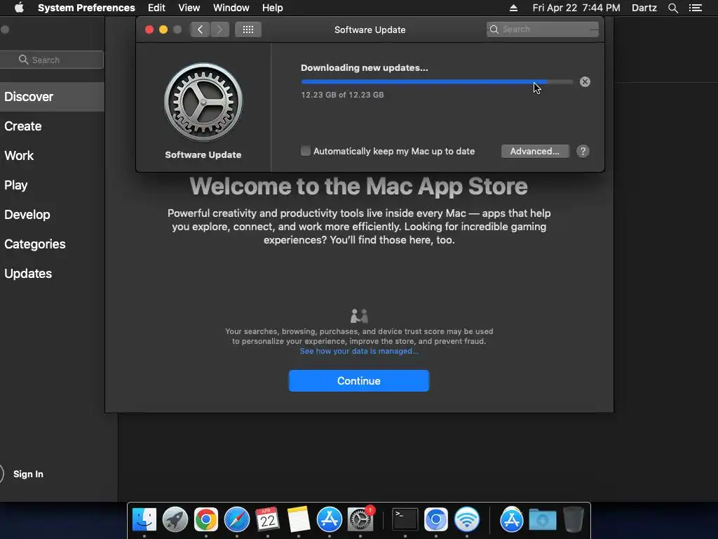Click the eject icon in menu bar

pos(513,8)
